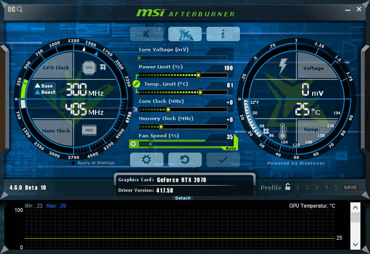Image resolution: width=370 pixels, height=254 pixels.
Task: Click the Temp. gauge label
Action: click(312, 129)
